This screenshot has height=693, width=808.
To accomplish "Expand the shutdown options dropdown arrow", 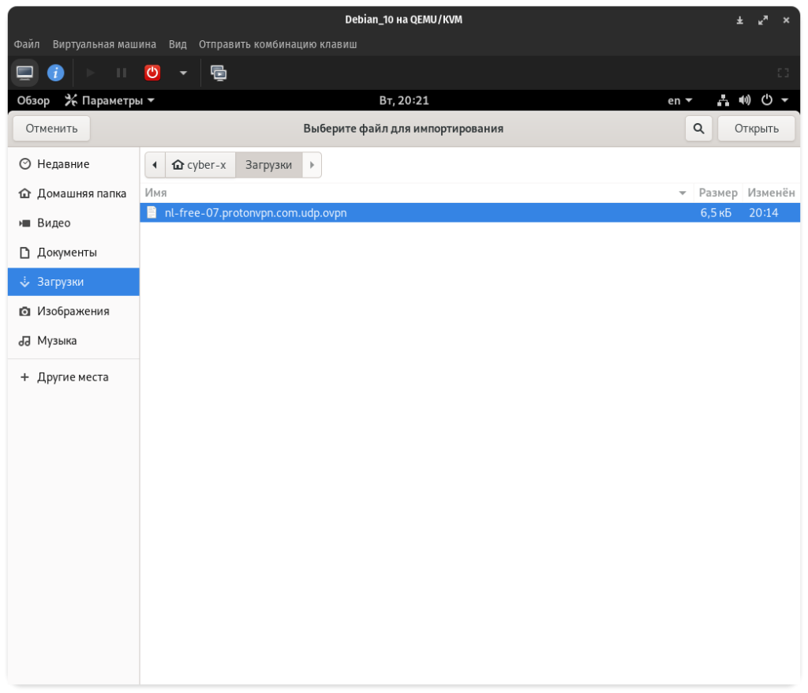I will [x=183, y=73].
